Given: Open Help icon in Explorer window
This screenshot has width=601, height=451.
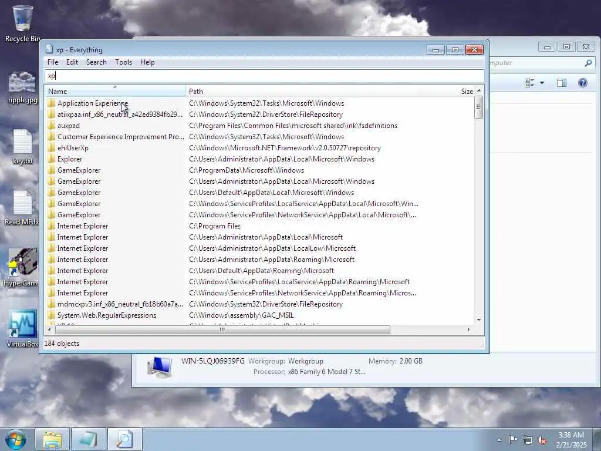Looking at the screenshot, I should (x=583, y=83).
